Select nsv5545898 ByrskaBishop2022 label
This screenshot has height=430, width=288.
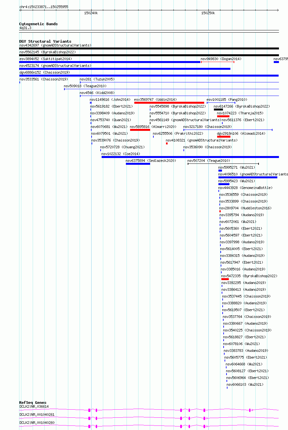click(178, 106)
